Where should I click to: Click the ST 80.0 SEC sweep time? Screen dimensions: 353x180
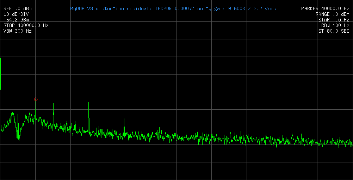(x=334, y=31)
